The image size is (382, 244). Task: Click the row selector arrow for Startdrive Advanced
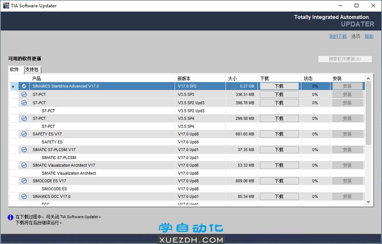click(14, 86)
